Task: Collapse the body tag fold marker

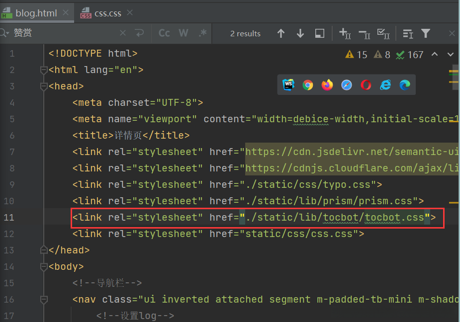Action: point(44,267)
